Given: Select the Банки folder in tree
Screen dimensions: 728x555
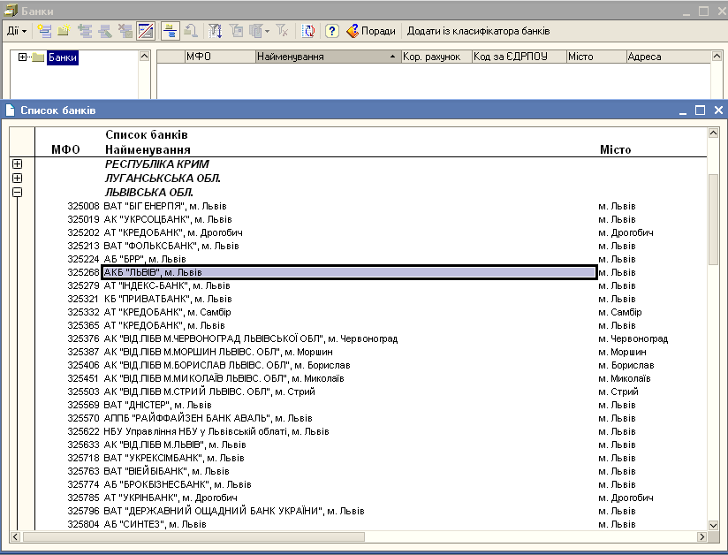Looking at the screenshot, I should point(62,57).
